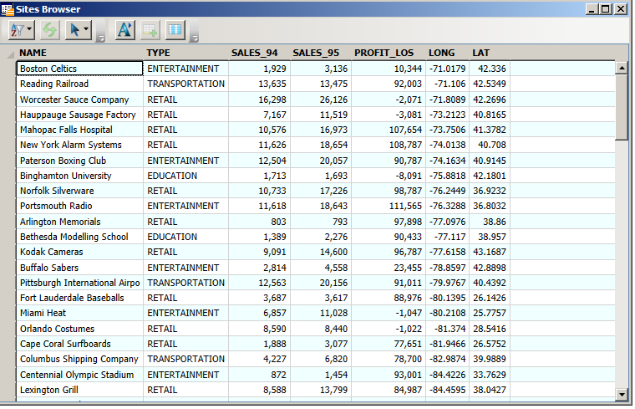
Task: Click latitude value 38.0427
Action: [490, 390]
